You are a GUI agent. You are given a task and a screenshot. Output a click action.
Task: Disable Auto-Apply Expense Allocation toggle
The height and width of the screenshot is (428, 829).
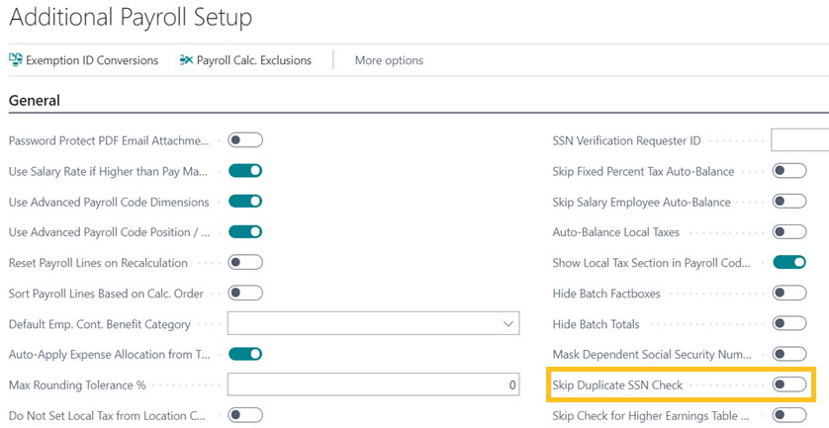245,354
